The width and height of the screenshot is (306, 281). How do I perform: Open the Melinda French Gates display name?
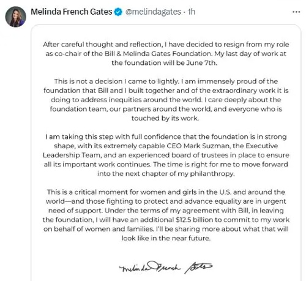[x=72, y=12]
